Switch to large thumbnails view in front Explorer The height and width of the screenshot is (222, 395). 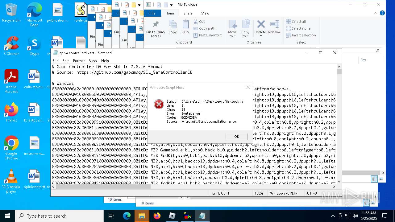[381, 179]
